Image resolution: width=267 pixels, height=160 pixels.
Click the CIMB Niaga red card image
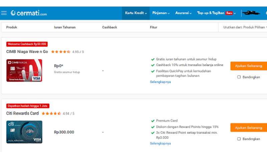[24, 70]
